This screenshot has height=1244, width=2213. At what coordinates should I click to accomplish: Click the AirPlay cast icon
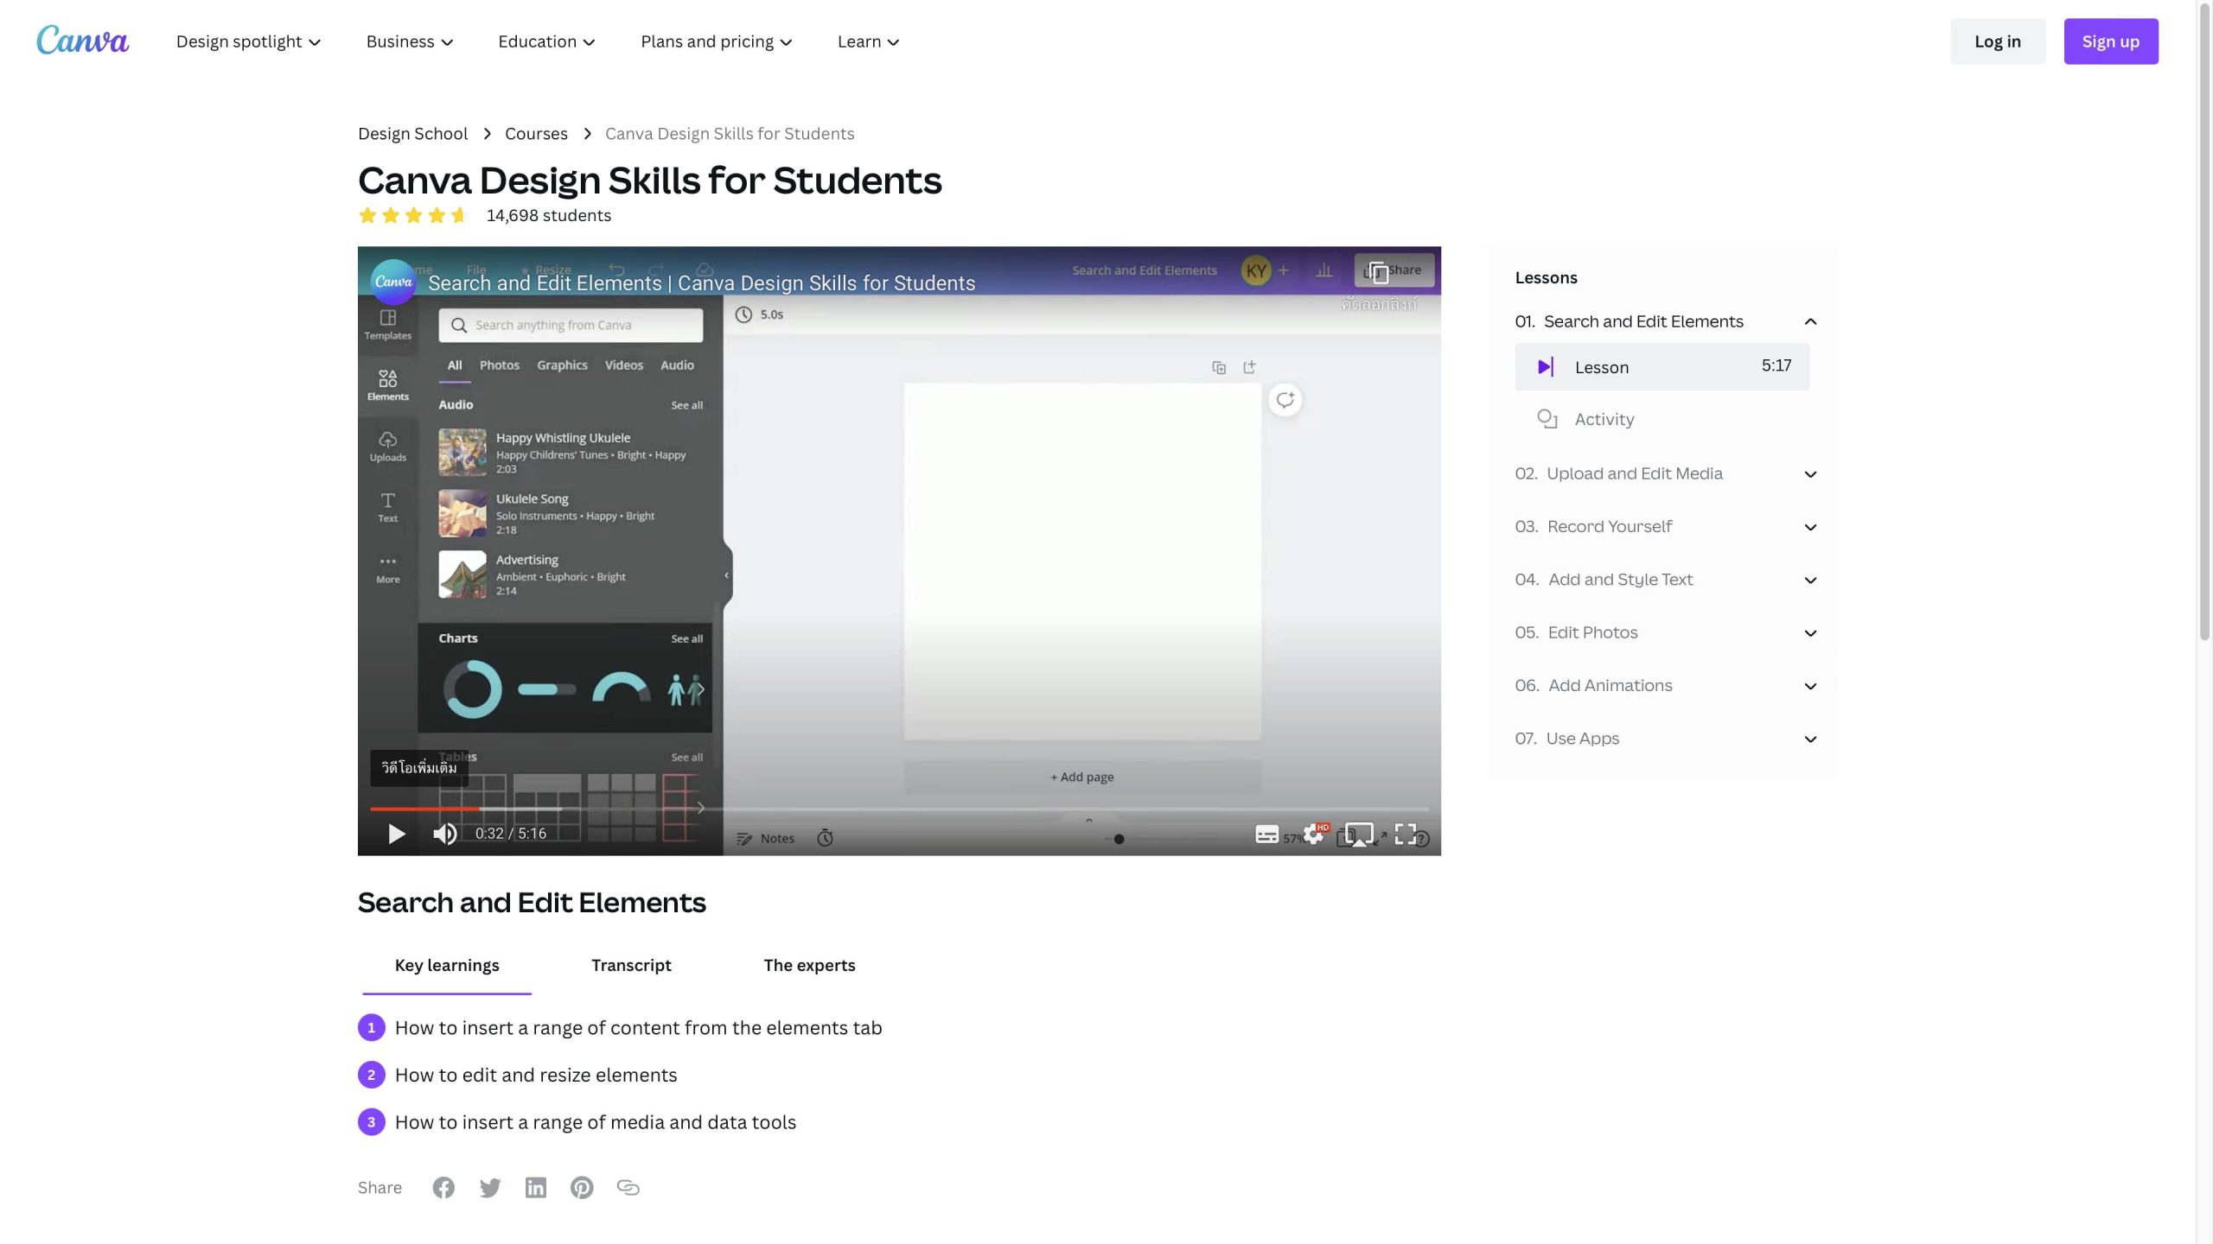click(x=1359, y=835)
